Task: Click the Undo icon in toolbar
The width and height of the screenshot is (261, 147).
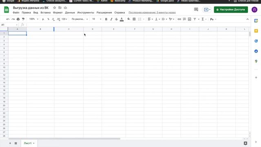Action: [8, 19]
